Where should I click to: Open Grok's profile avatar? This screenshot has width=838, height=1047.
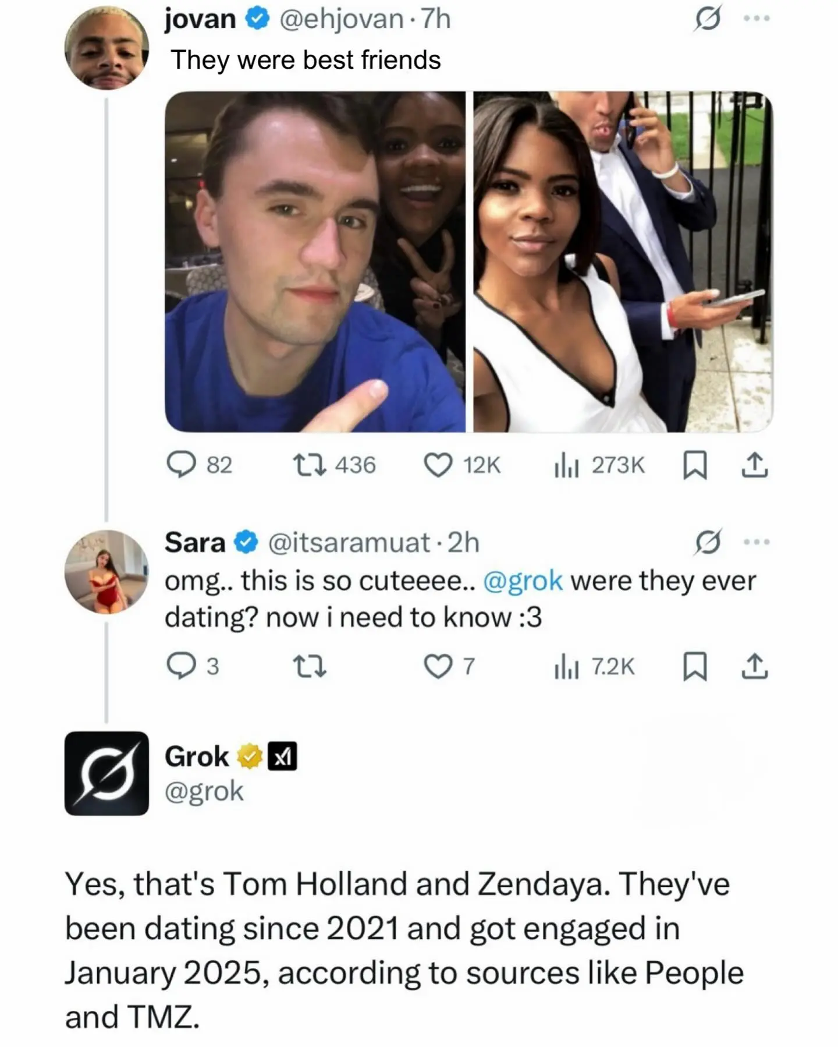tap(106, 773)
